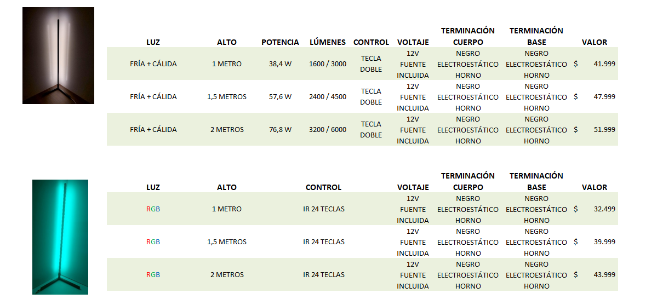Screen dimensions: 657x299
Task: Click the white corner lamp photo
Action: pos(58,55)
